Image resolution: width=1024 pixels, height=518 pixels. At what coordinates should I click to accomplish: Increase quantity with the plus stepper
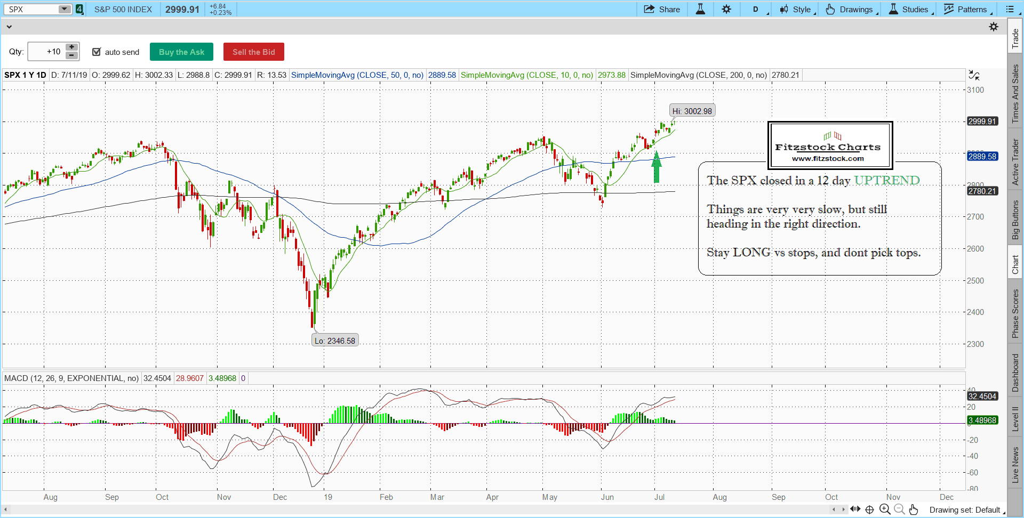(71, 47)
